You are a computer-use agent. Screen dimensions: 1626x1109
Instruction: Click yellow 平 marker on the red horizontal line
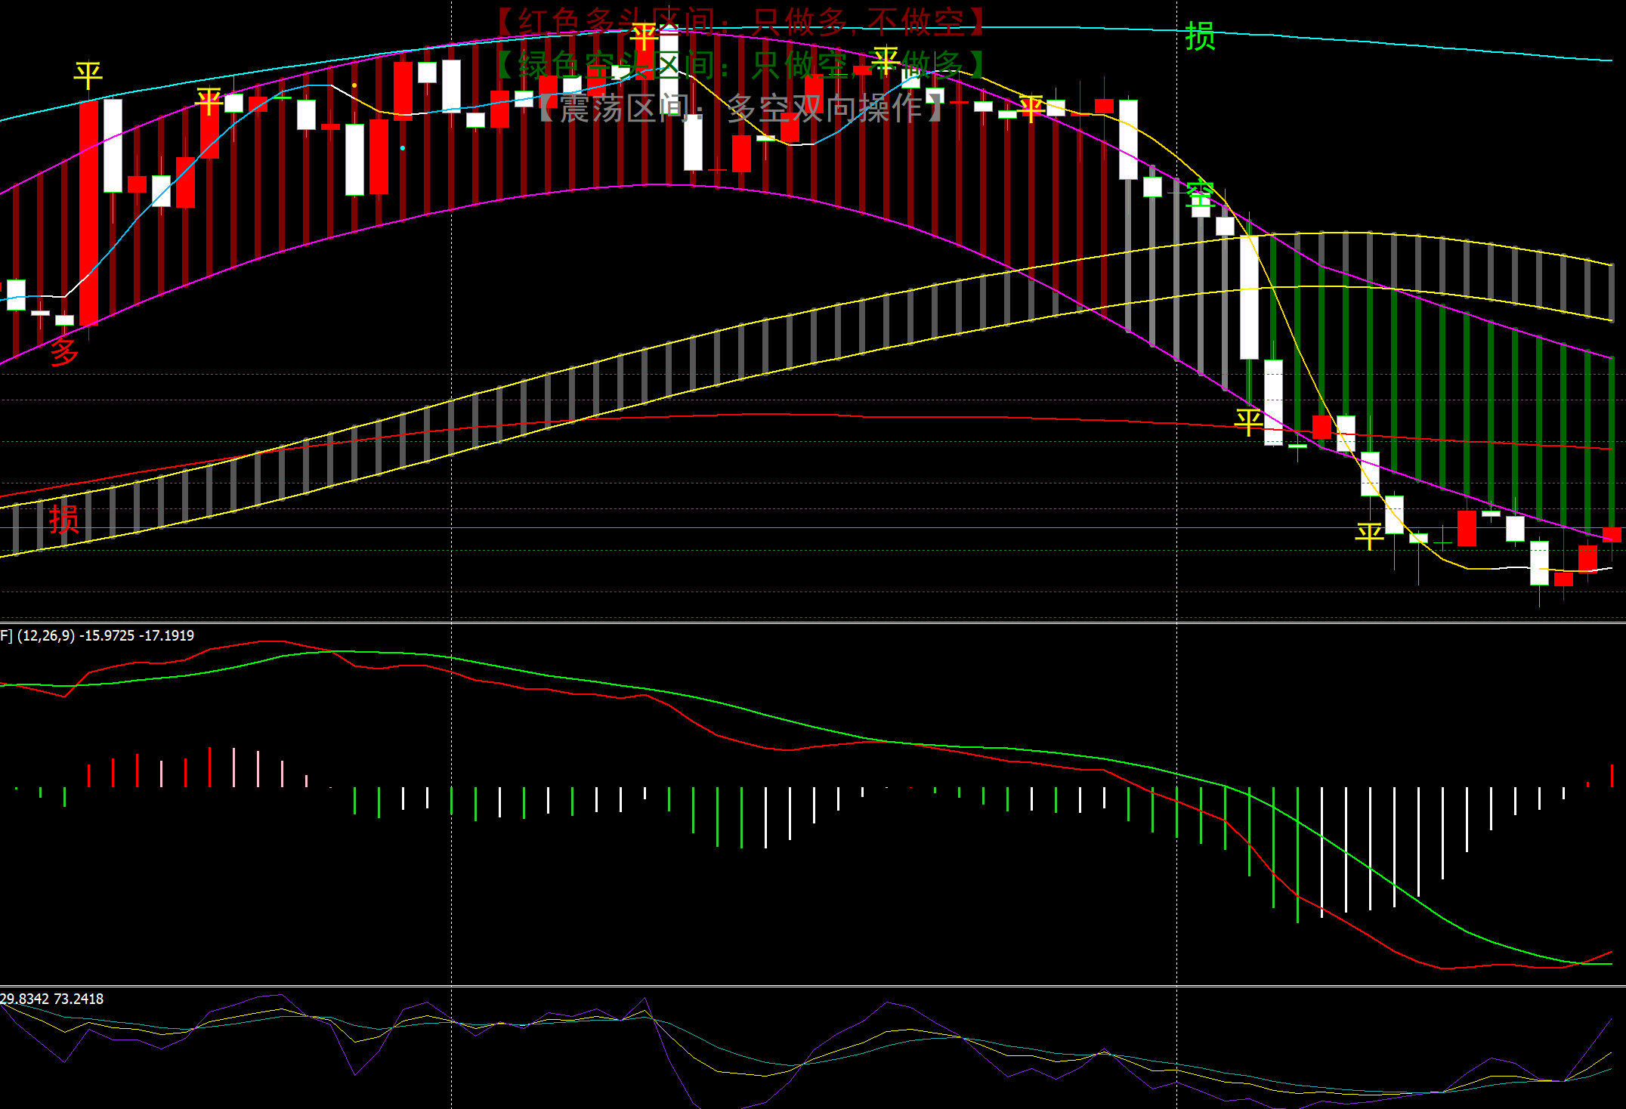point(1248,422)
